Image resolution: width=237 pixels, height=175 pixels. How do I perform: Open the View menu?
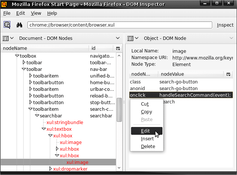(36, 13)
